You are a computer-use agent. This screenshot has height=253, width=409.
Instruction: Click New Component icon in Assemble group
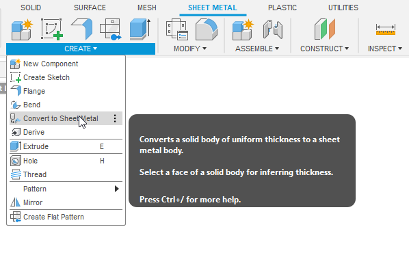tap(243, 29)
